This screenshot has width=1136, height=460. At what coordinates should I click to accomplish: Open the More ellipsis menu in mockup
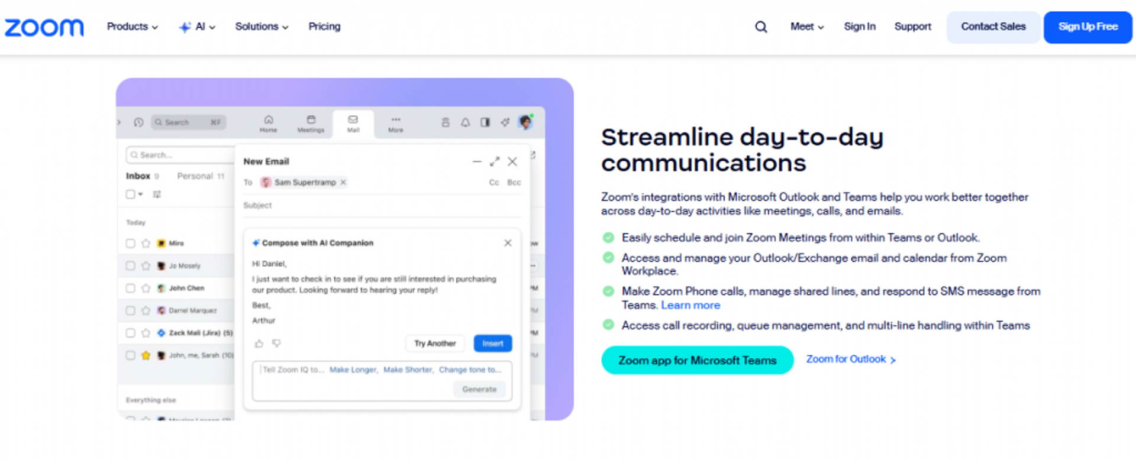pyautogui.click(x=396, y=124)
